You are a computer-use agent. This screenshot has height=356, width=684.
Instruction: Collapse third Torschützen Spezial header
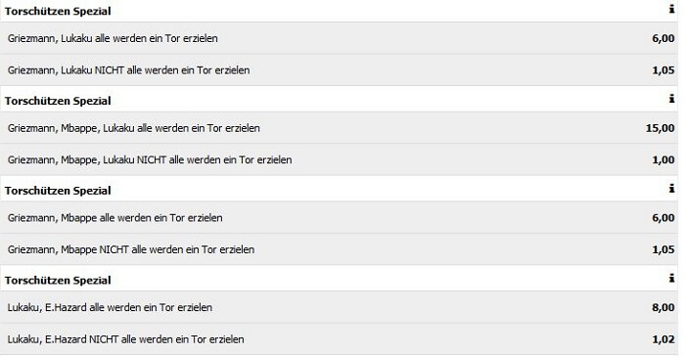pyautogui.click(x=339, y=190)
